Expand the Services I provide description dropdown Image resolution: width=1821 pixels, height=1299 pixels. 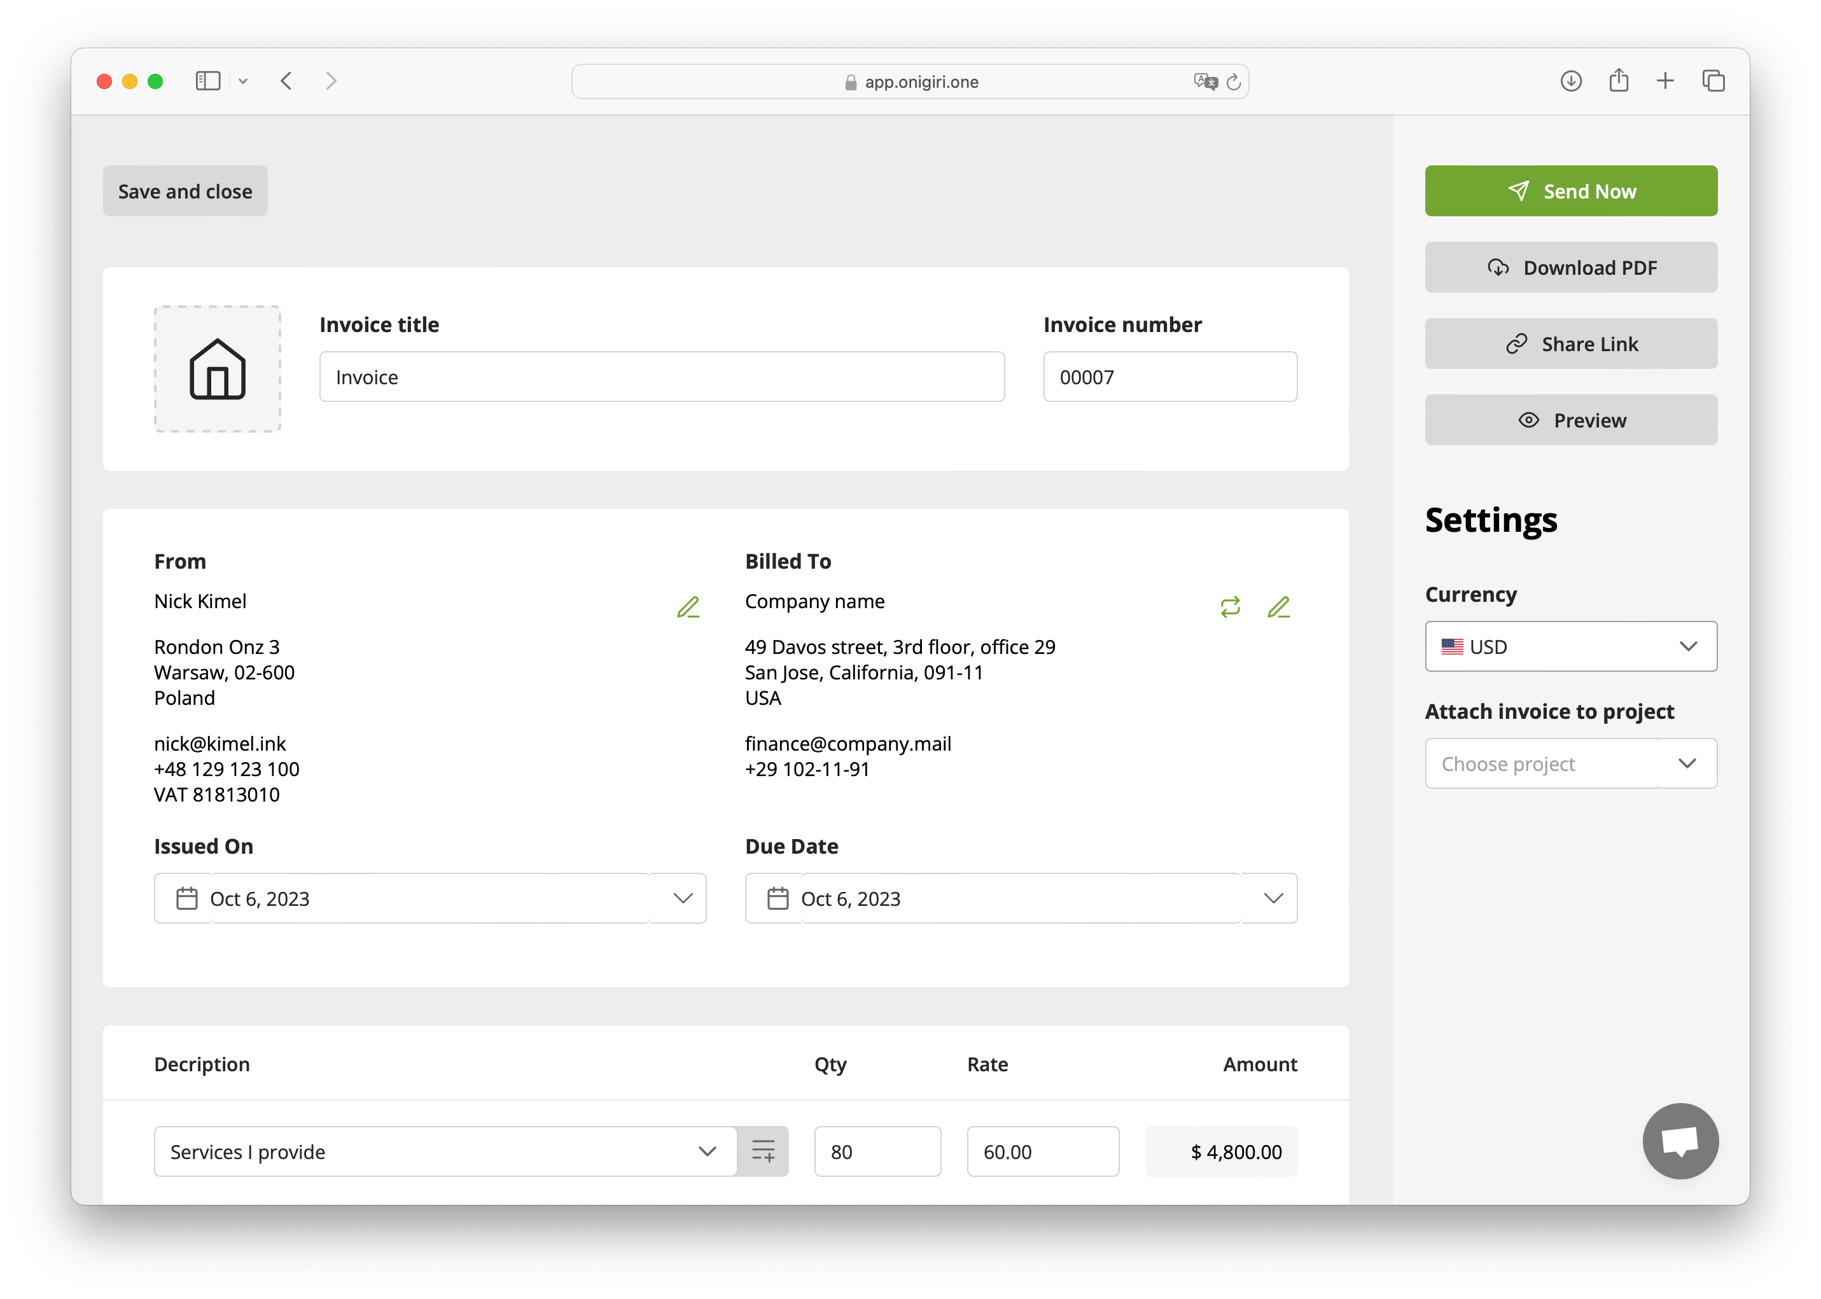pyautogui.click(x=706, y=1152)
